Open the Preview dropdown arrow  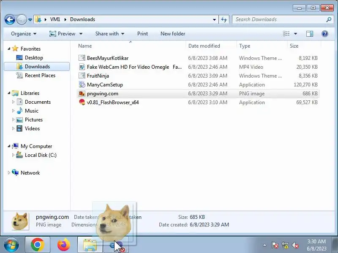tap(81, 34)
